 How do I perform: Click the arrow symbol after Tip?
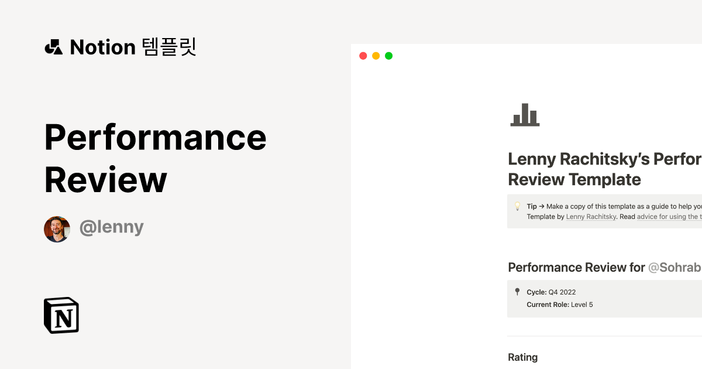[541, 206]
